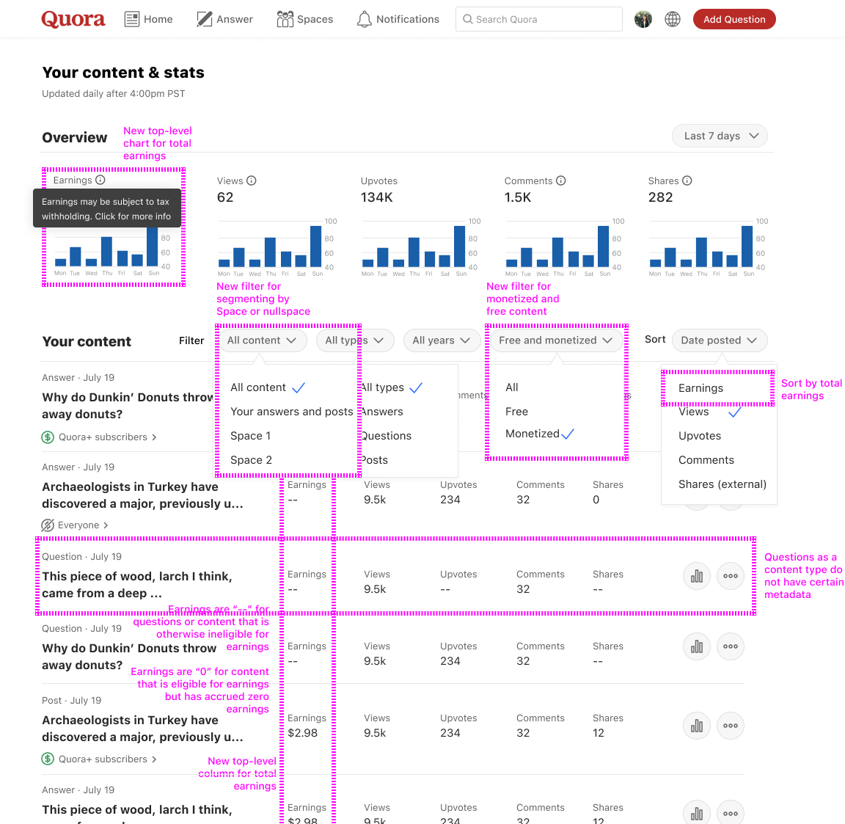This screenshot has height=824, width=845.
Task: Expand Quora+ subscribers chevron under Dunkin' answer
Action: 154,437
